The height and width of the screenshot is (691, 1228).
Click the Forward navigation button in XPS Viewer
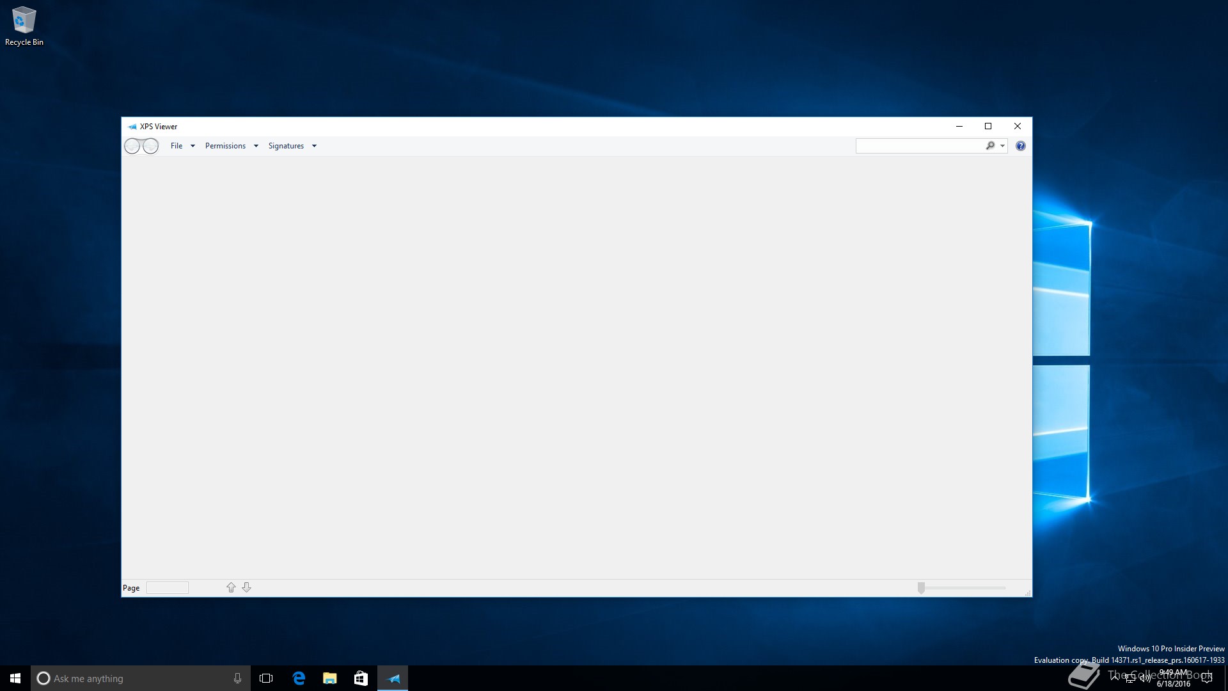point(150,147)
